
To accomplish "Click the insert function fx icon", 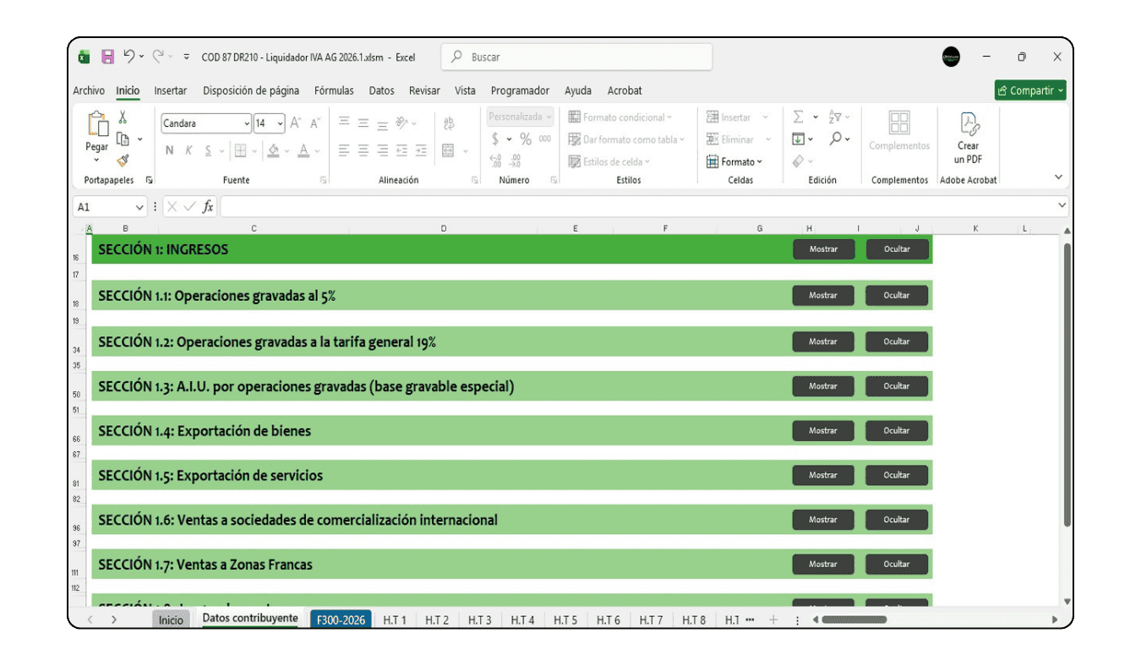I will (x=208, y=207).
